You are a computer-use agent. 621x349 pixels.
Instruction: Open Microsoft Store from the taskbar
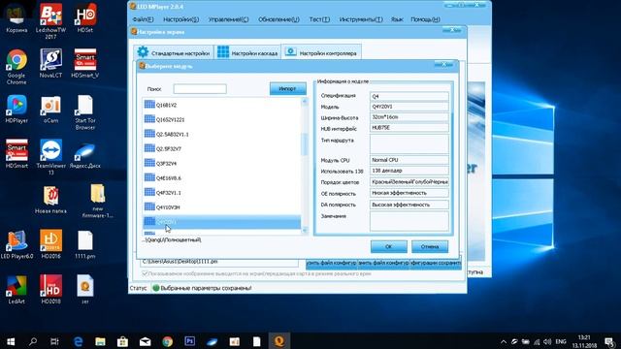point(122,341)
